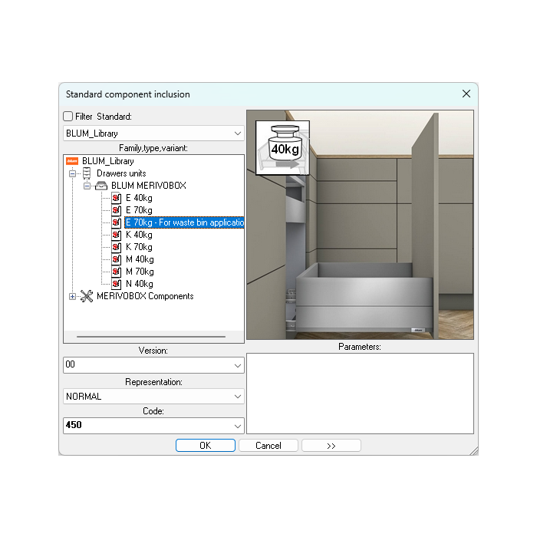Image resolution: width=537 pixels, height=537 pixels.
Task: Click the wrench icon for MERIVOBOX Components
Action: pos(87,296)
